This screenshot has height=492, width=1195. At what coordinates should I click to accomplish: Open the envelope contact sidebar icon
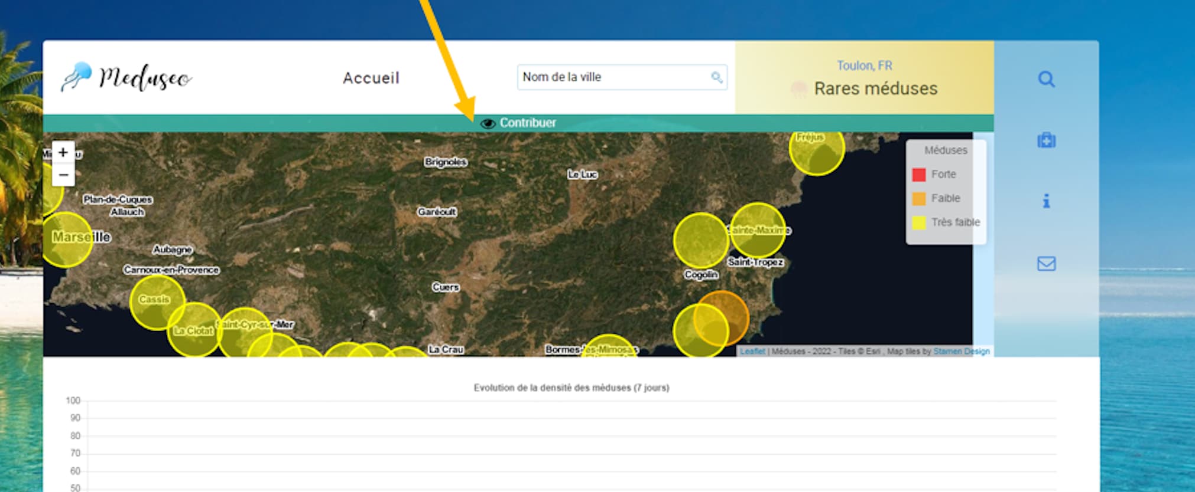(1046, 263)
